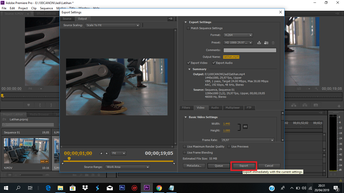Image resolution: width=344 pixels, height=193 pixels.
Task: Open the Format dropdown showing H.264
Action: click(238, 35)
